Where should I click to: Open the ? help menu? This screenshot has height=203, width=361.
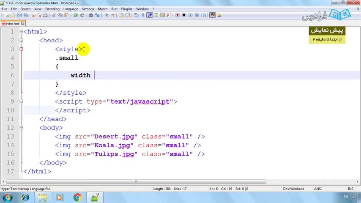click(153, 9)
